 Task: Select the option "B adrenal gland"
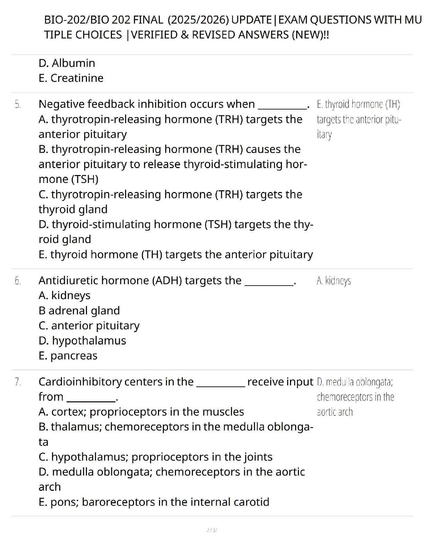79,311
